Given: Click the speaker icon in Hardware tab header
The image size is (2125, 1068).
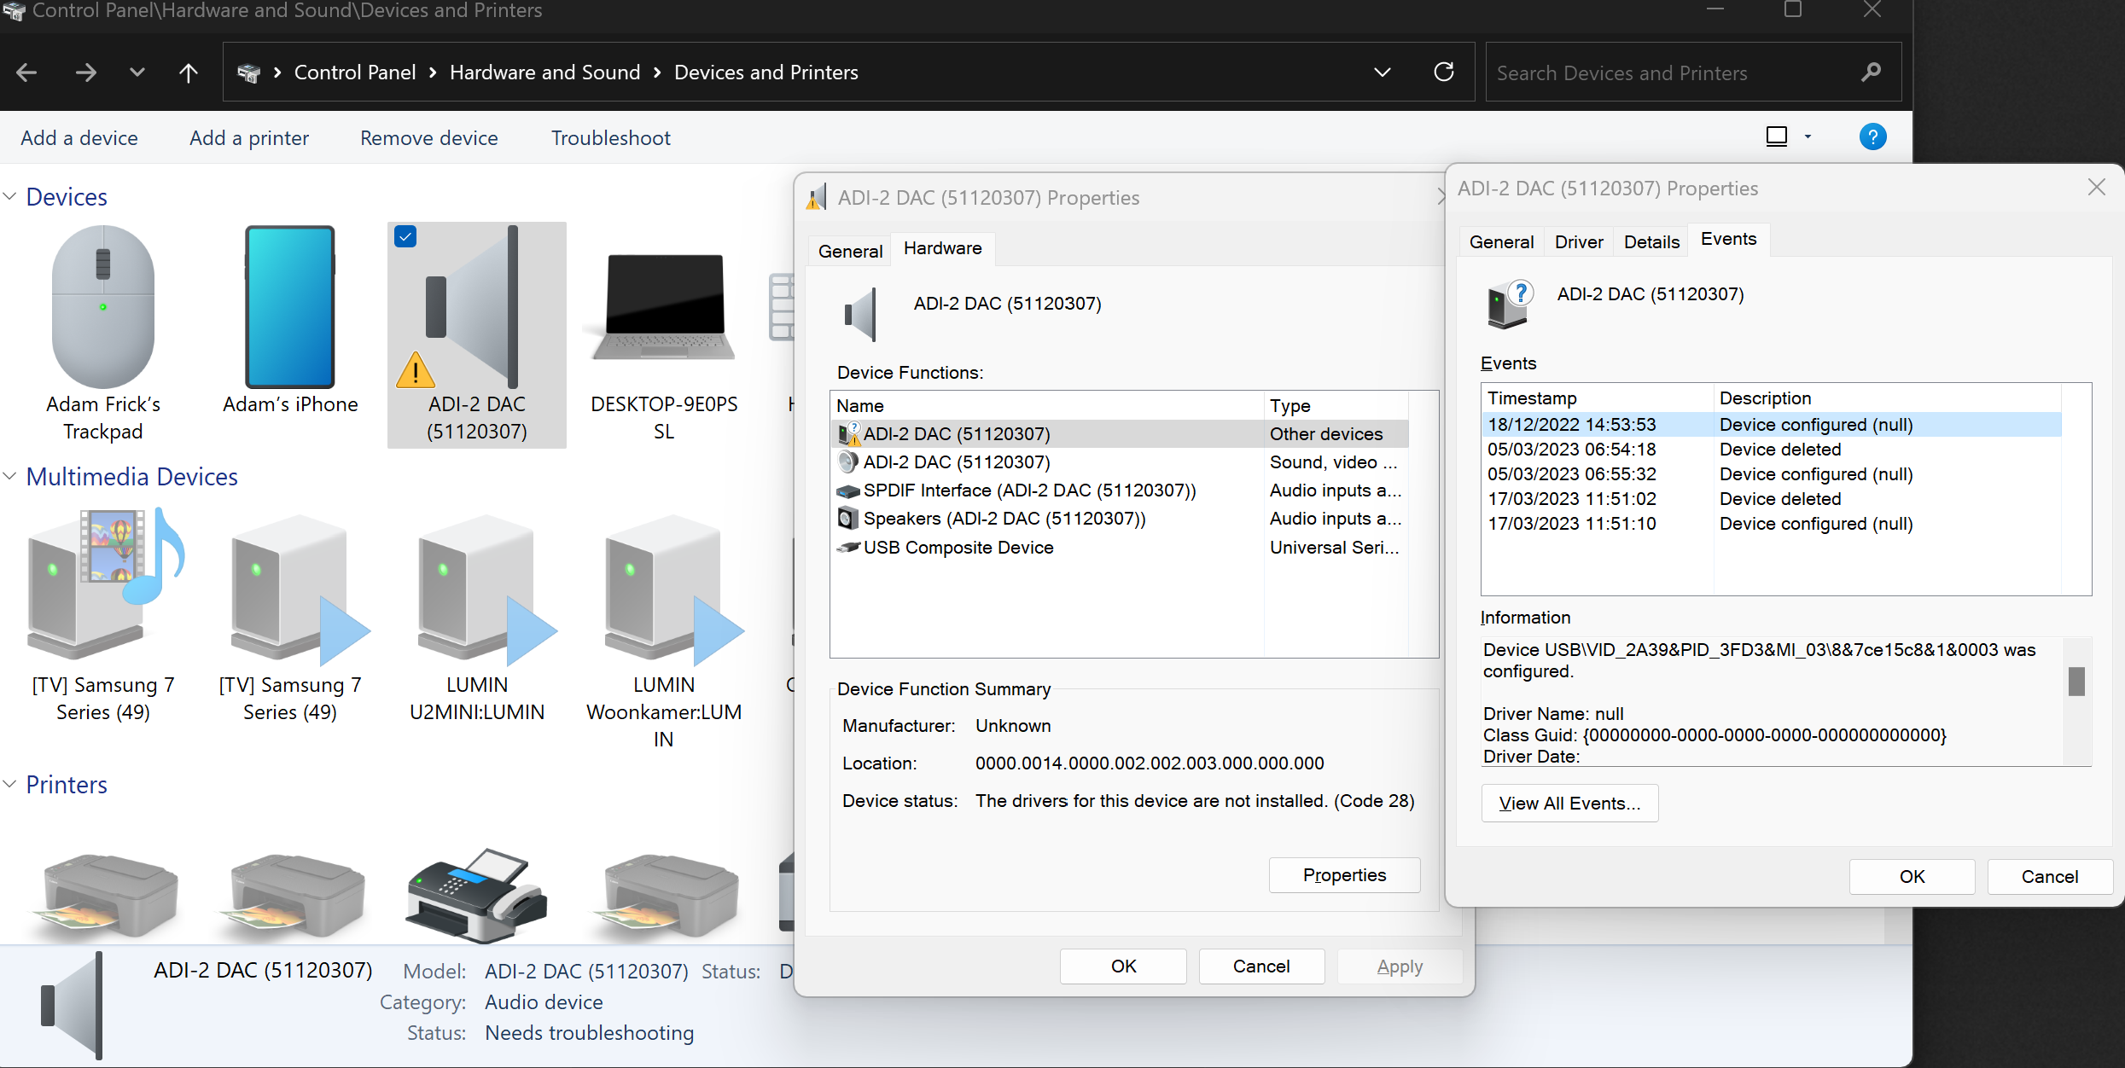Looking at the screenshot, I should click(x=860, y=314).
